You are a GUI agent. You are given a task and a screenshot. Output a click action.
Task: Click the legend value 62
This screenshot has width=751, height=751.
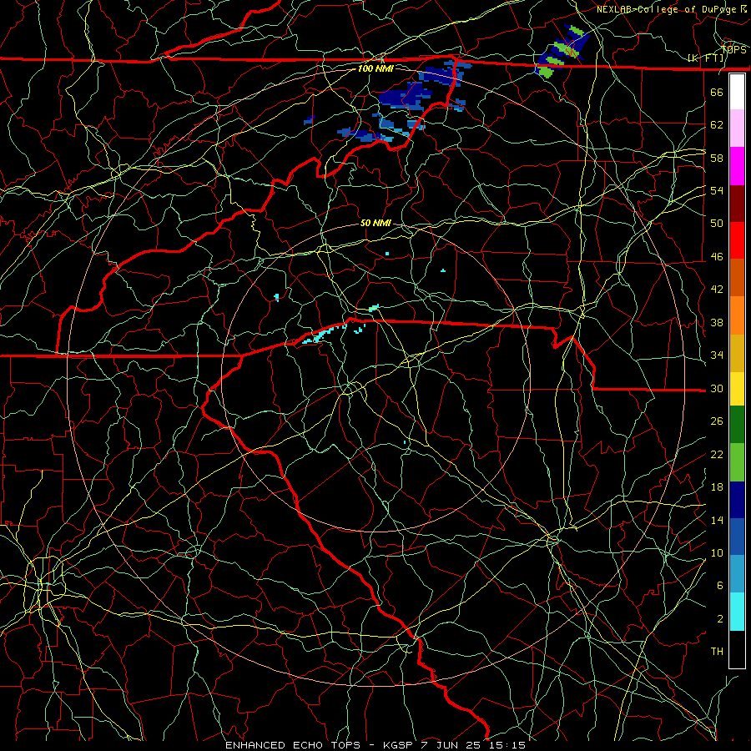(x=717, y=125)
